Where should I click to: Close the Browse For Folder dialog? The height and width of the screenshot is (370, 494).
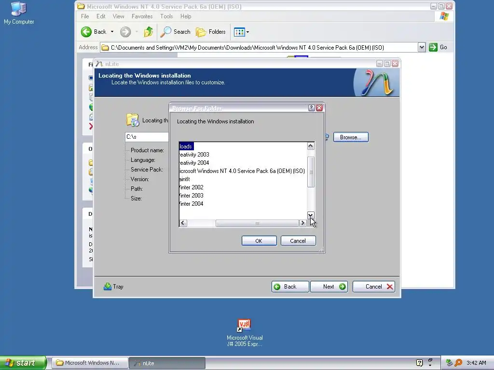click(319, 108)
